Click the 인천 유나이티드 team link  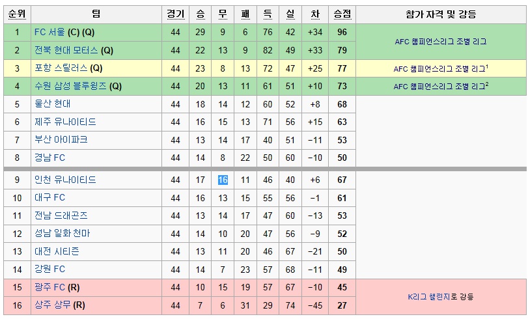pyautogui.click(x=65, y=180)
